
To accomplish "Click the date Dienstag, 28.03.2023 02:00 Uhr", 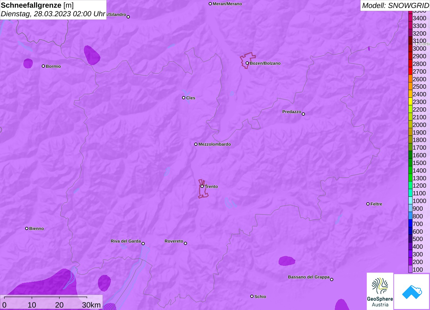I will click(x=53, y=14).
